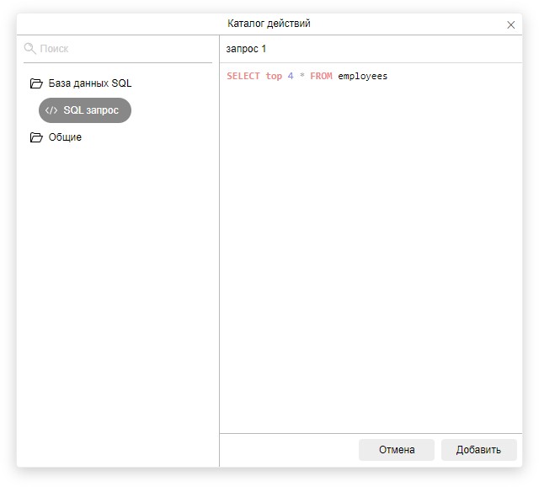Click the word top in the query
The height and width of the screenshot is (487, 539).
(x=274, y=77)
